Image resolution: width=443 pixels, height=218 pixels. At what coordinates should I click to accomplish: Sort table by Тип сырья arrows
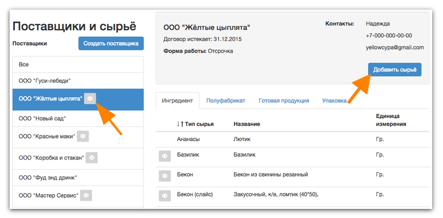[x=180, y=124]
